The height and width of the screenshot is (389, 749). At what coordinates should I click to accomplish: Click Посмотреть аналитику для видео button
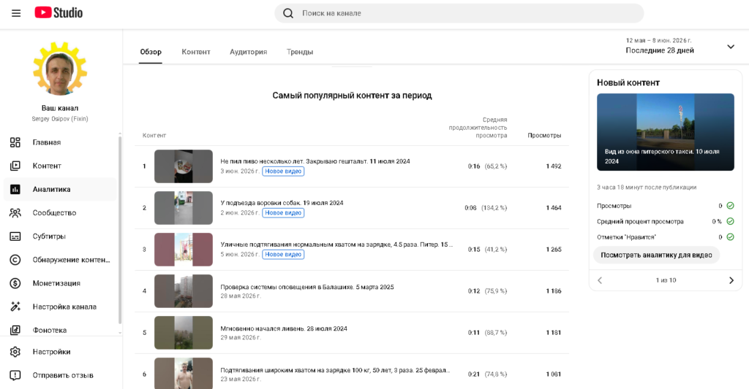click(x=656, y=255)
